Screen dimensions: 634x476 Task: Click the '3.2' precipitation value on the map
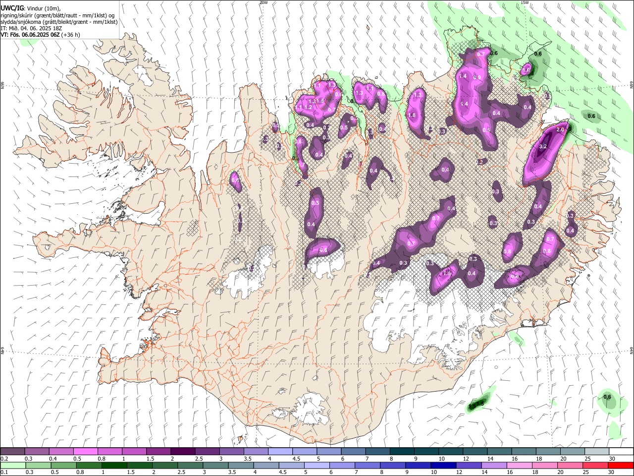click(542, 147)
